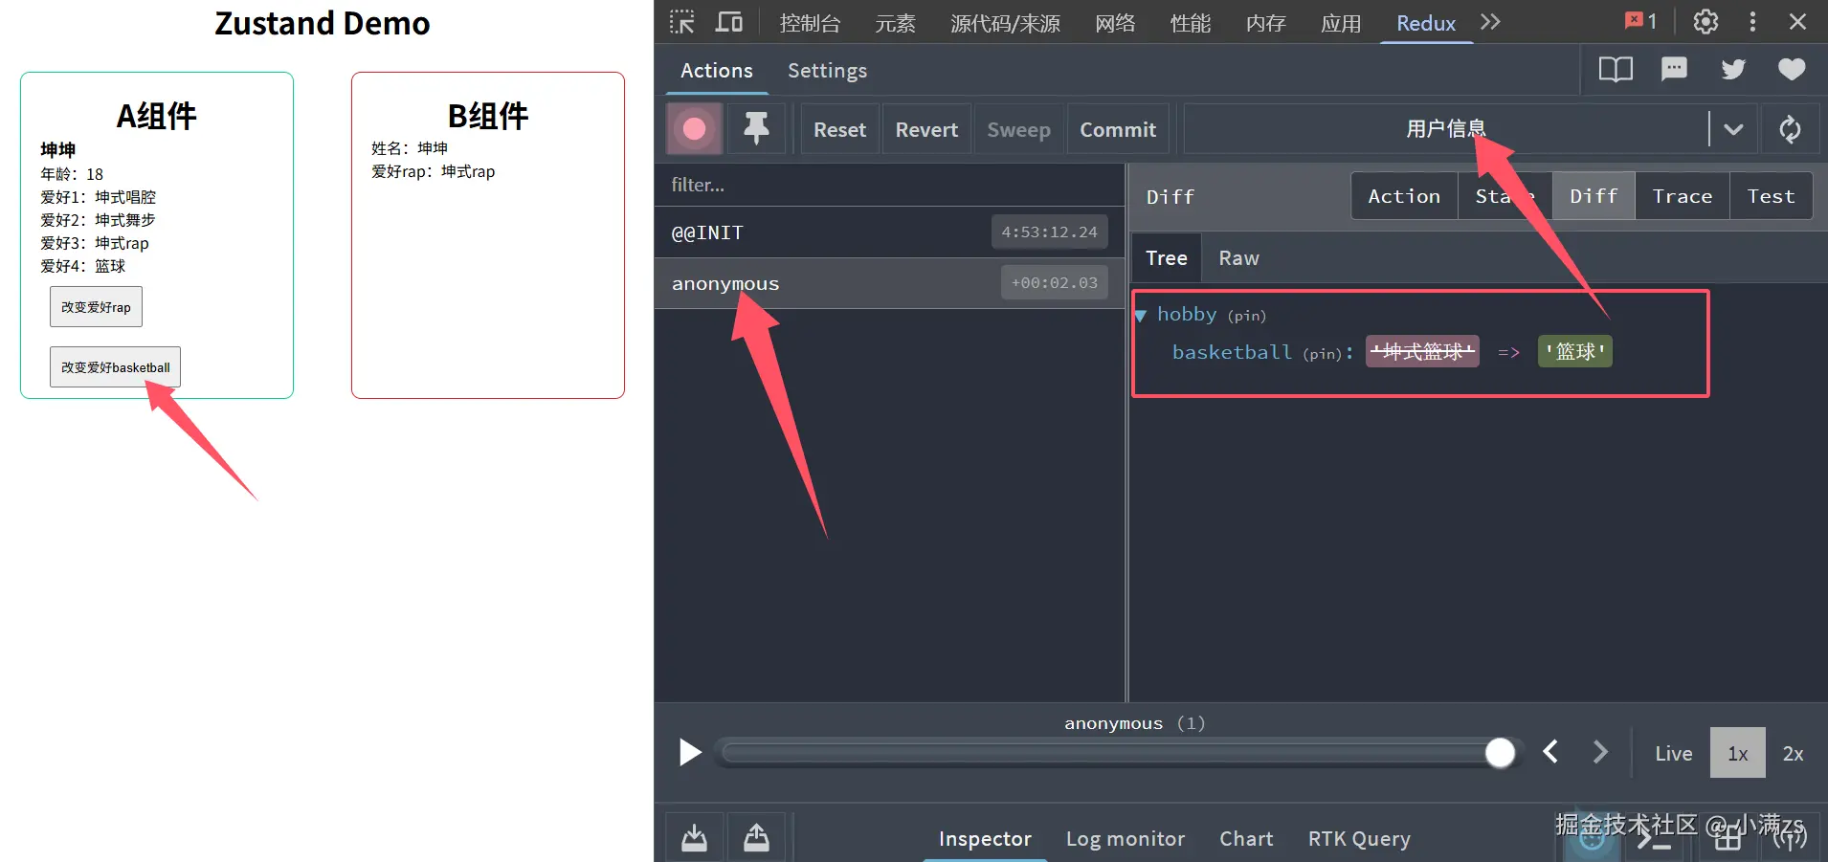Open the 应用 tab
Screen dimensions: 1828x862
(x=1341, y=23)
